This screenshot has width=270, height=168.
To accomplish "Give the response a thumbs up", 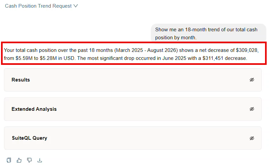I will pos(19,160).
